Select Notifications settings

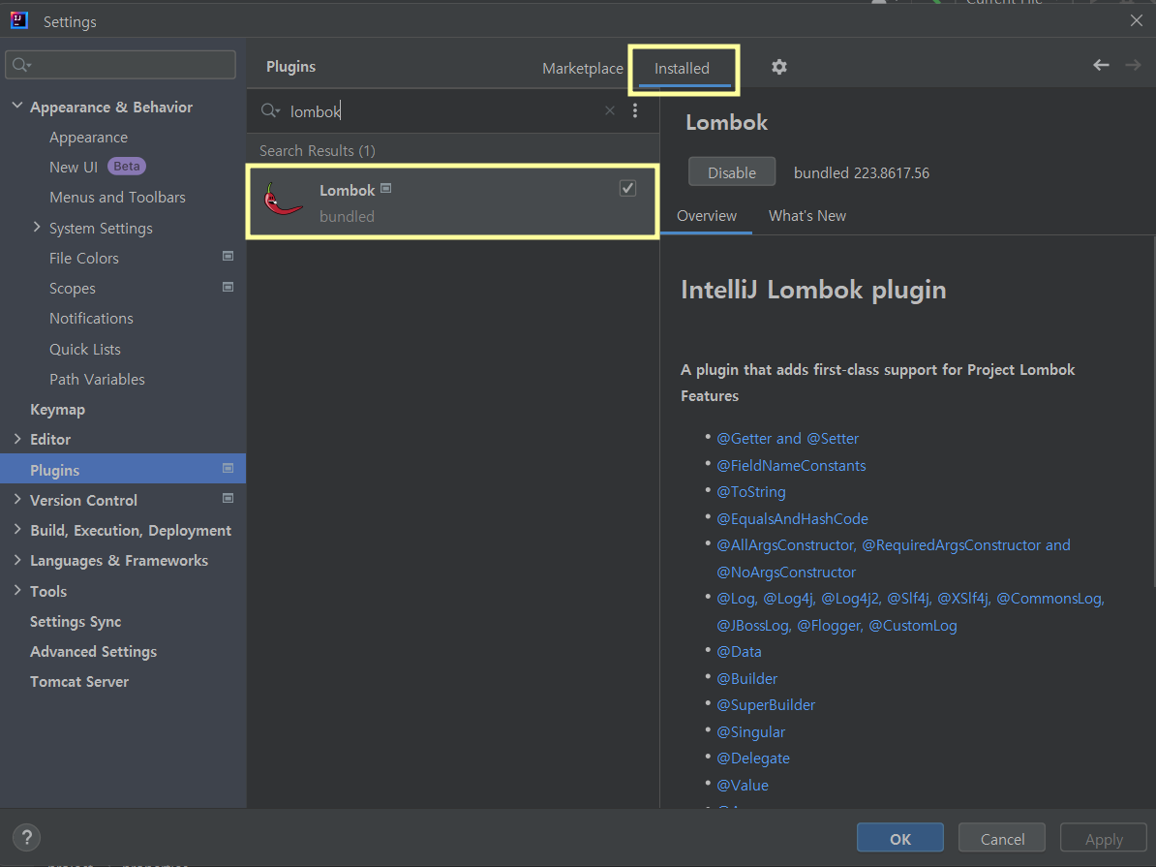click(91, 318)
